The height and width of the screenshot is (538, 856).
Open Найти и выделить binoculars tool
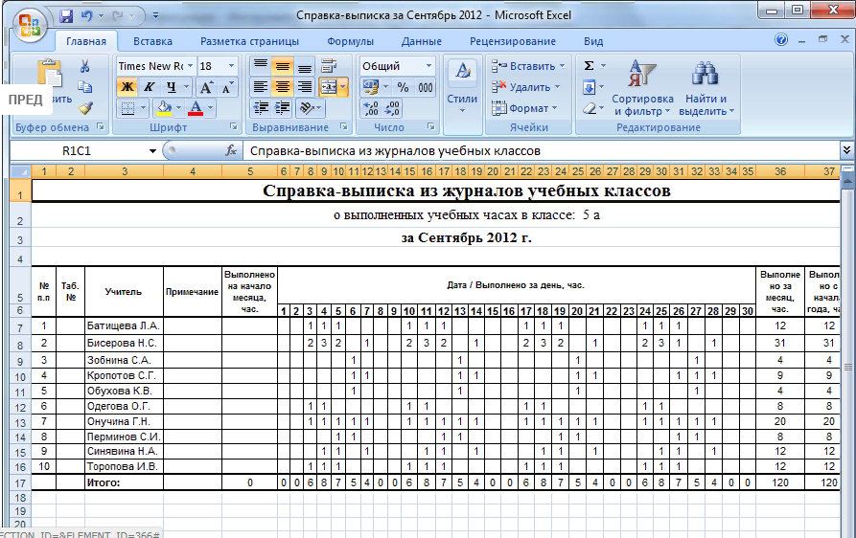(706, 91)
